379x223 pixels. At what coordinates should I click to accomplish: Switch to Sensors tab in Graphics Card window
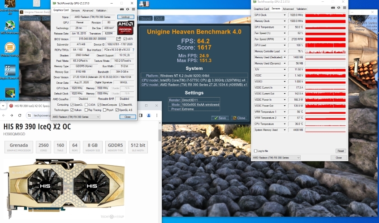click(x=75, y=10)
